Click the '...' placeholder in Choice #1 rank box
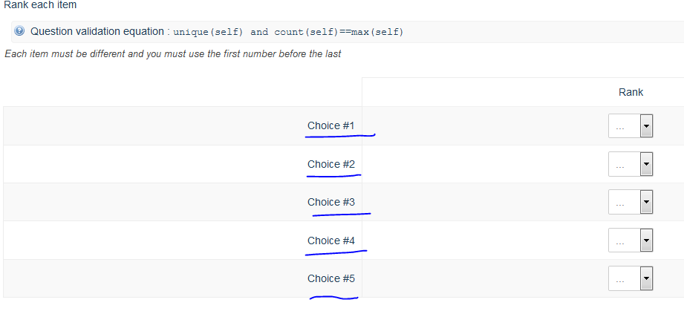Viewport: 684px width, 314px height. [620, 127]
